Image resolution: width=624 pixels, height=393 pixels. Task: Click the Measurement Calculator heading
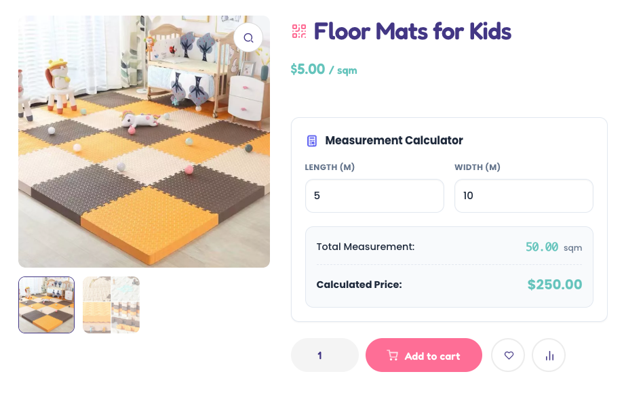pyautogui.click(x=393, y=141)
